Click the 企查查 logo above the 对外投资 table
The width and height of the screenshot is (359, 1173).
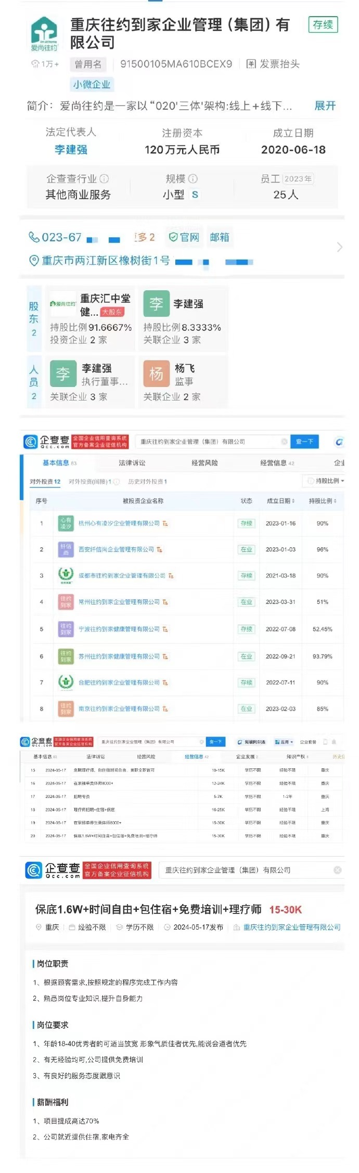[x=47, y=442]
